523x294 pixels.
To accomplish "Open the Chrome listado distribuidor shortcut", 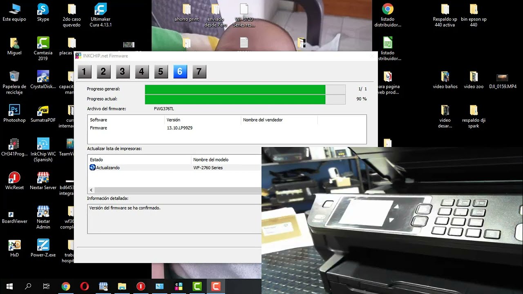I will coord(388,15).
